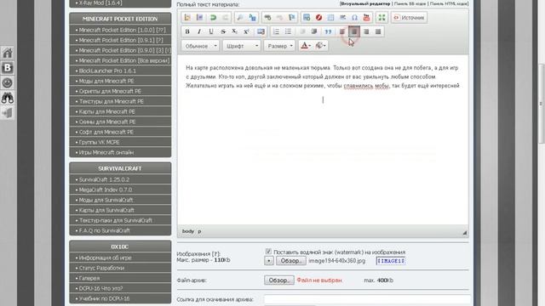Align text to the right

coord(366,31)
